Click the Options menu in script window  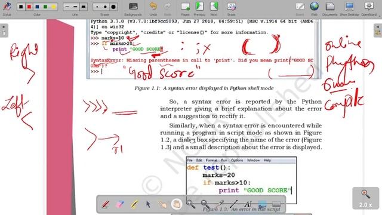coord(237,160)
